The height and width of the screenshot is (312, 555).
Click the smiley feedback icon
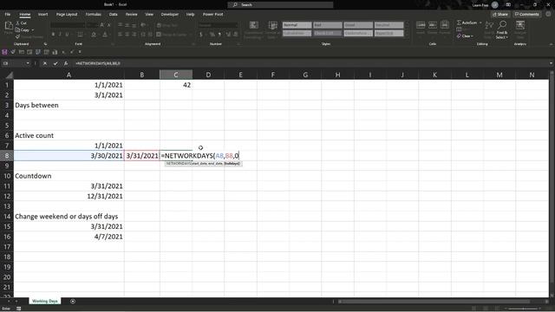548,14
